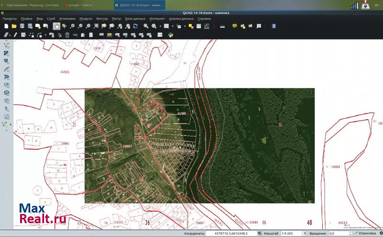Viewport: 383px width, 237px height.
Task: Toggle editing with the pencil icon
Action: click(15, 35)
